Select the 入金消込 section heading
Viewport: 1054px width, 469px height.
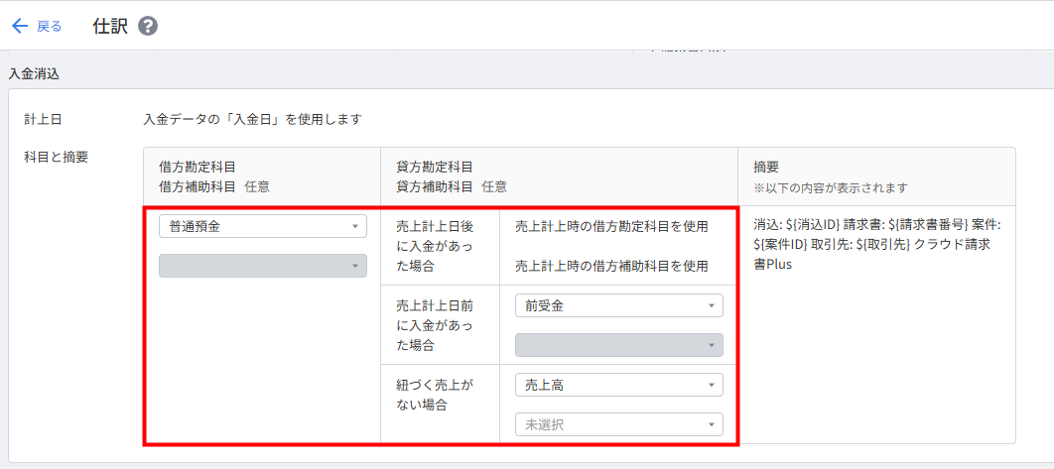(x=34, y=74)
